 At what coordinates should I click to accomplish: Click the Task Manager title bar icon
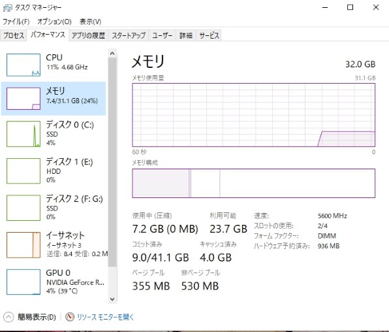(x=7, y=8)
